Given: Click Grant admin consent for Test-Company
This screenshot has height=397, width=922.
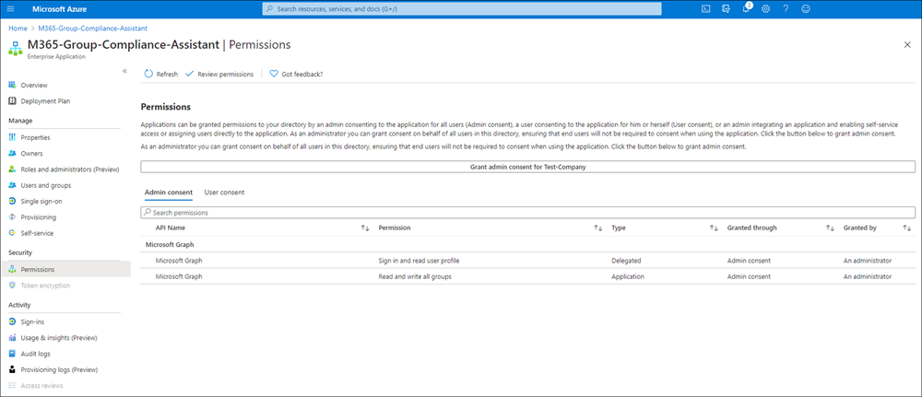Looking at the screenshot, I should coord(527,167).
